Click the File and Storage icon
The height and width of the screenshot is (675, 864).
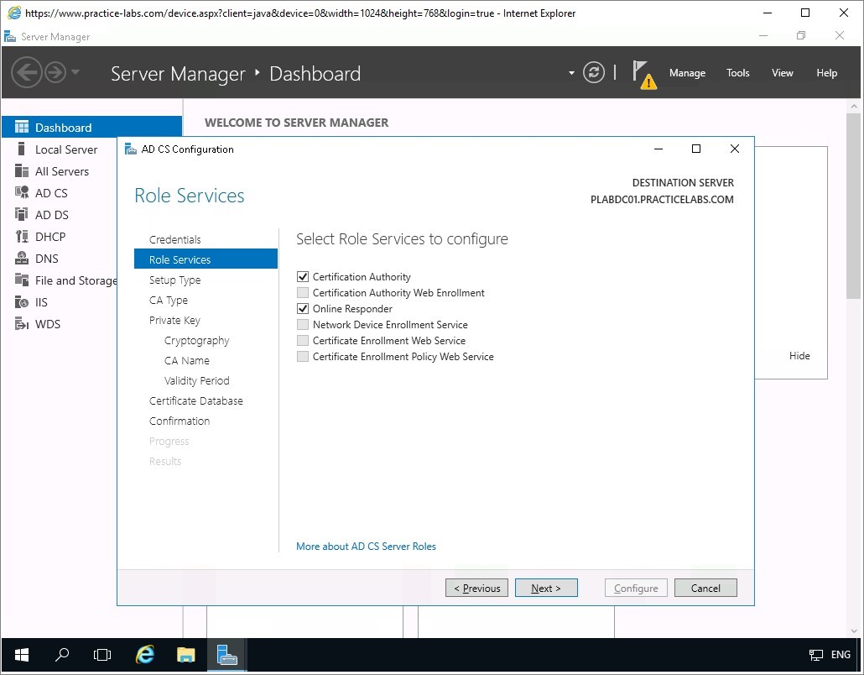tap(22, 280)
